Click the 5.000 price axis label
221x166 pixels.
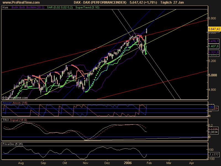click(212, 75)
